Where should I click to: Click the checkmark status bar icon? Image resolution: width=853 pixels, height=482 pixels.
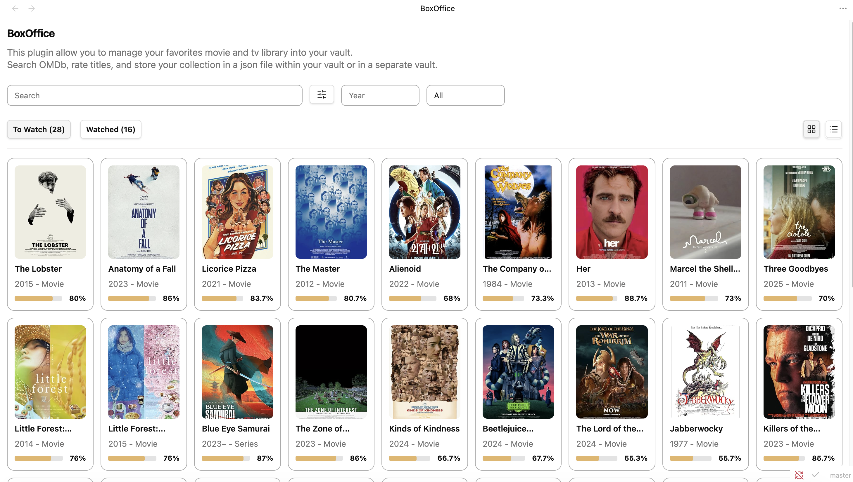pyautogui.click(x=816, y=475)
